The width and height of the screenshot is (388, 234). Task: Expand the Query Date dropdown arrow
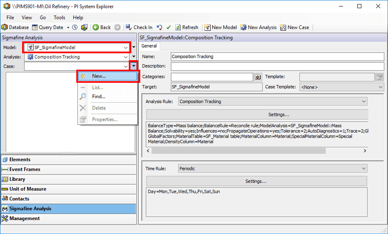pyautogui.click(x=68, y=27)
